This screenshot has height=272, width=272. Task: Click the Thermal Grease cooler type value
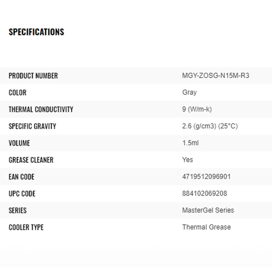pos(206,227)
